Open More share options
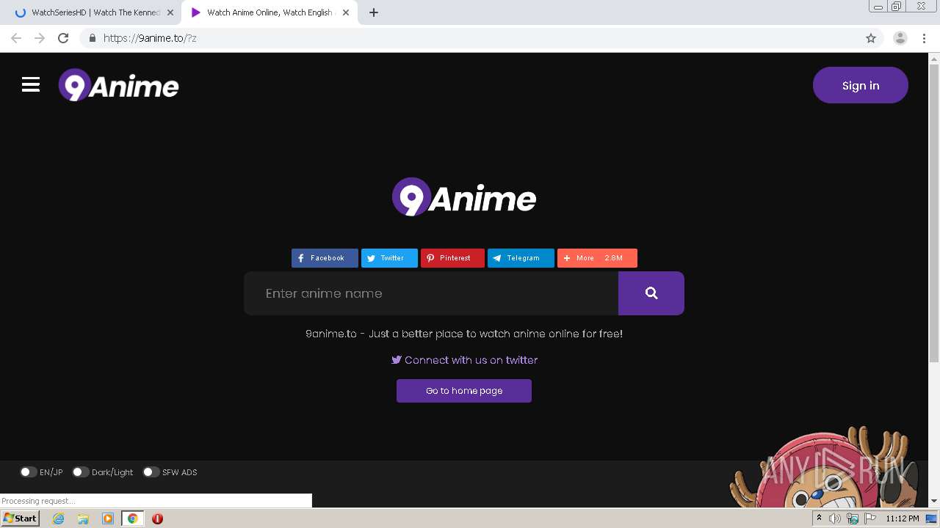 pos(597,258)
